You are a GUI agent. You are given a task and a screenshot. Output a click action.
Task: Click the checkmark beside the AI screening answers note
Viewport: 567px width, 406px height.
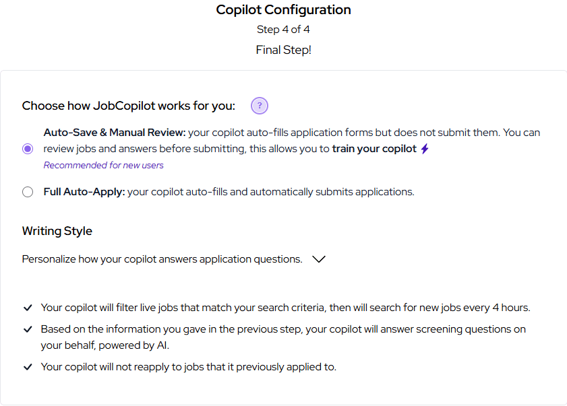28,329
